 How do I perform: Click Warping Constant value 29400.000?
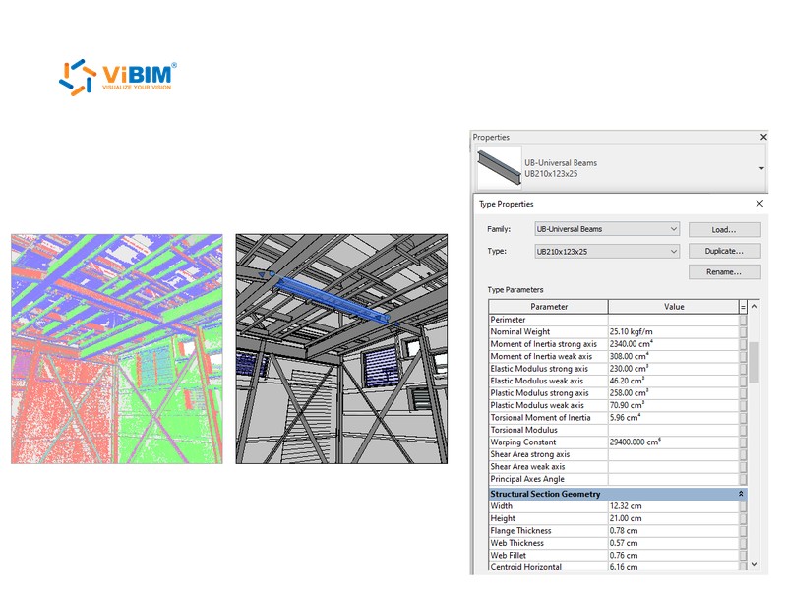pyautogui.click(x=674, y=442)
